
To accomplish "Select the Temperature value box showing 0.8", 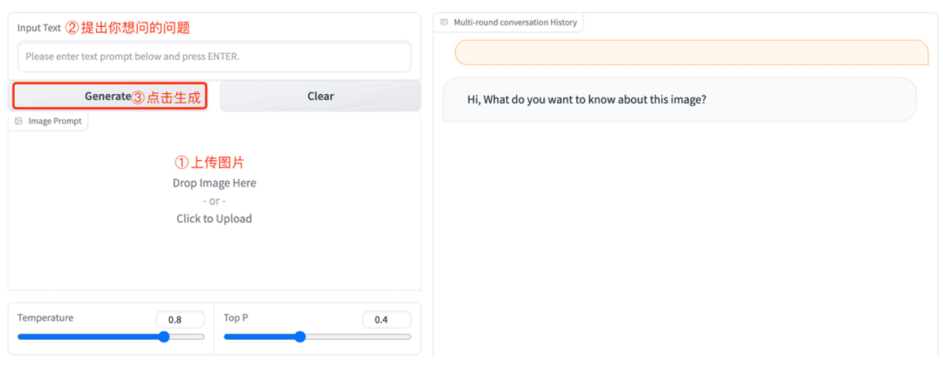I will tap(180, 320).
